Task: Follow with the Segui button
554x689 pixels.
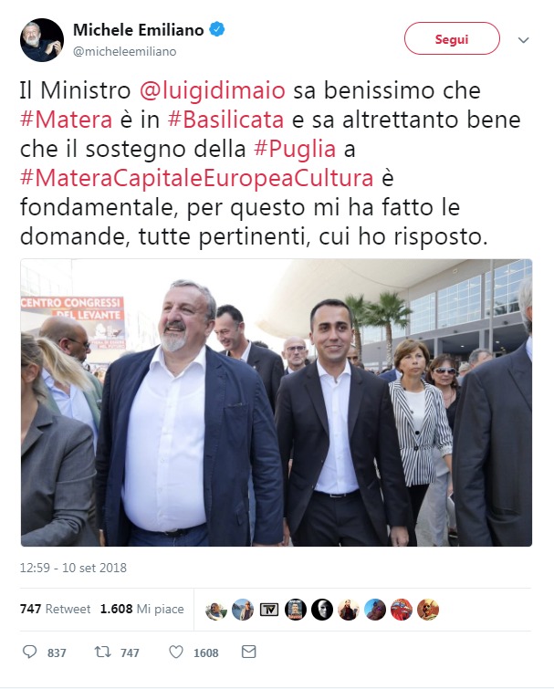Action: (452, 38)
